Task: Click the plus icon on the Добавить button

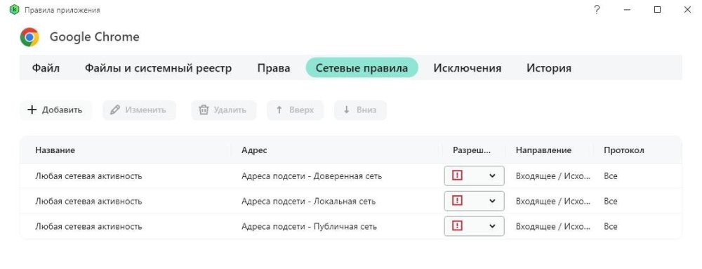Action: point(32,110)
